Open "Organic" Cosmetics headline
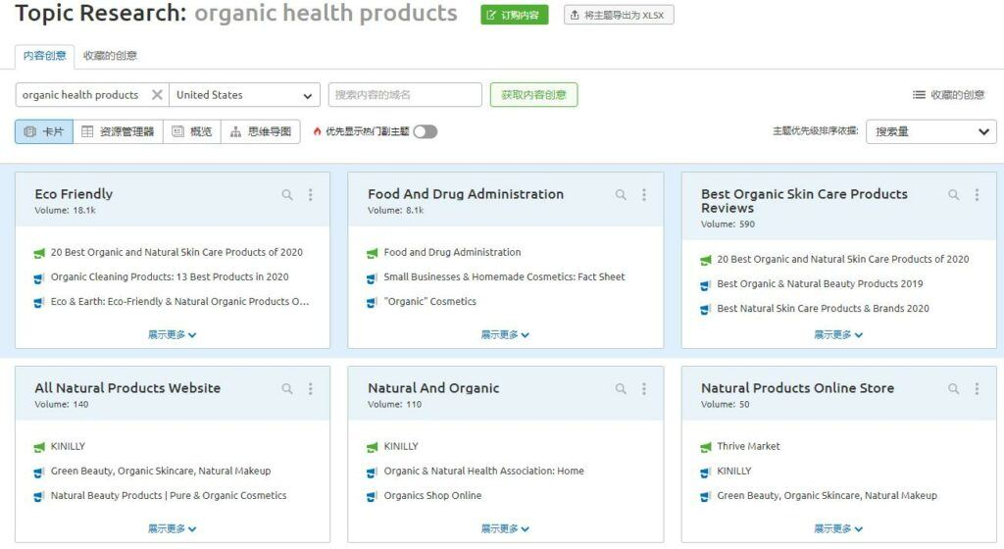The height and width of the screenshot is (549, 1004). pos(429,302)
